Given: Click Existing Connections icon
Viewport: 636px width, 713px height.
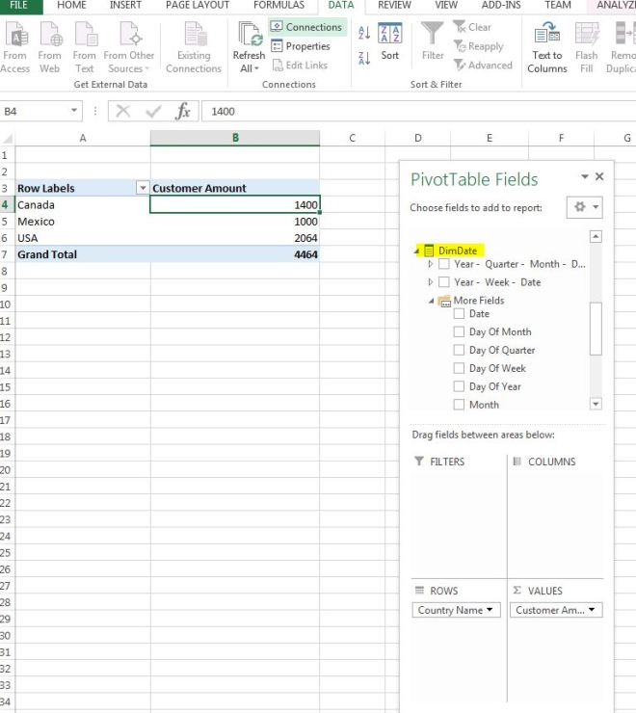Looking at the screenshot, I should click(194, 35).
